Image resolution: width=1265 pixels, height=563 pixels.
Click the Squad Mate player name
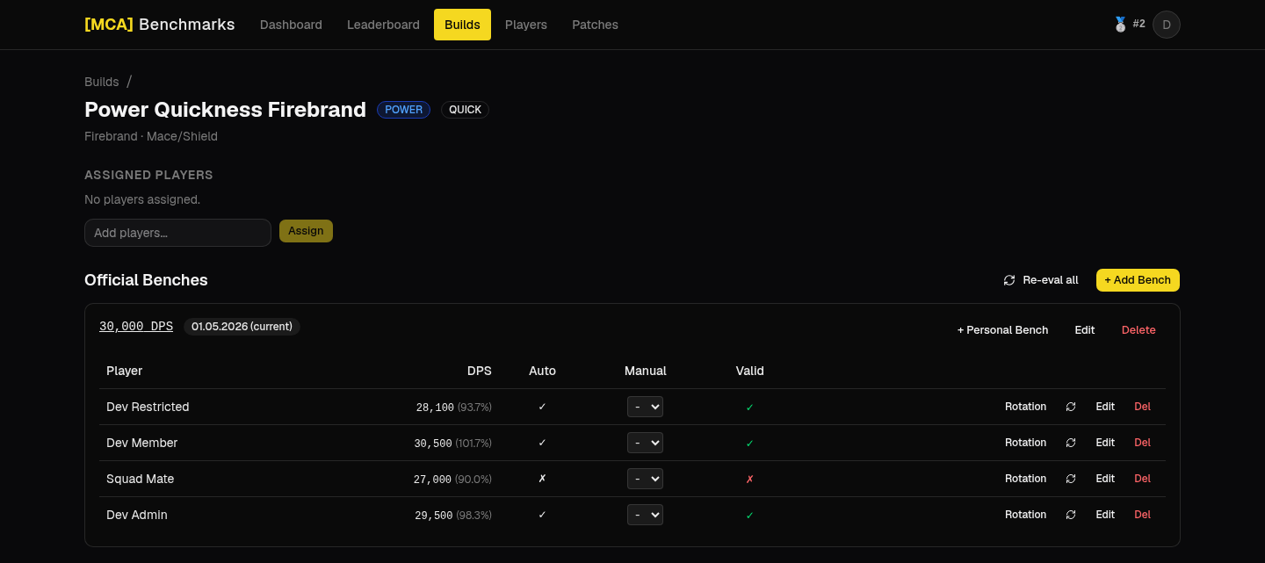click(141, 479)
